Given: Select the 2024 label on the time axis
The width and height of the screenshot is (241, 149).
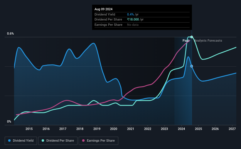Looking at the screenshot, I should (x=181, y=129).
